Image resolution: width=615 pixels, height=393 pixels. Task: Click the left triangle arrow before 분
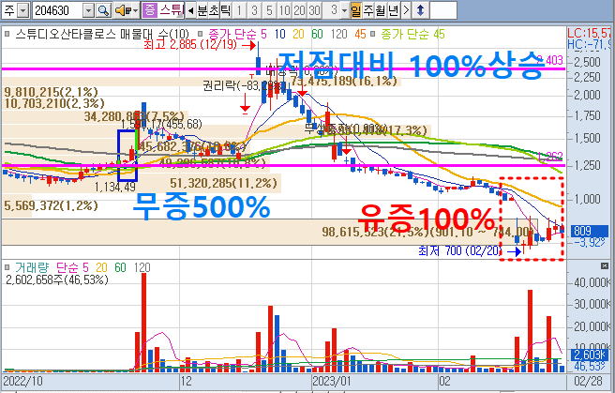(x=191, y=10)
